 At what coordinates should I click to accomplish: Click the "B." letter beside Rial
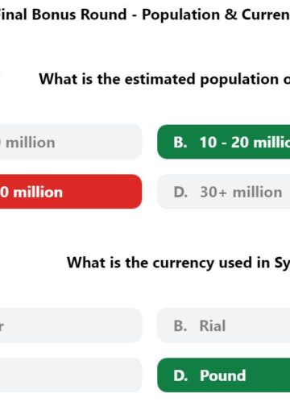[180, 326]
